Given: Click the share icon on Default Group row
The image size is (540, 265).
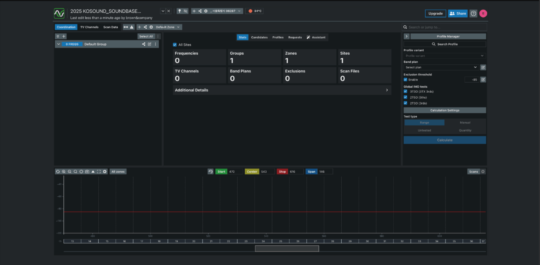Looking at the screenshot, I should tap(143, 44).
